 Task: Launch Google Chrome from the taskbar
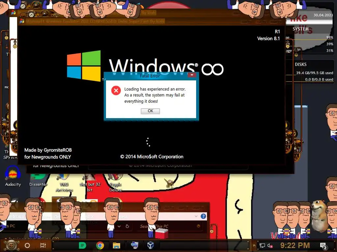[x=100, y=245]
